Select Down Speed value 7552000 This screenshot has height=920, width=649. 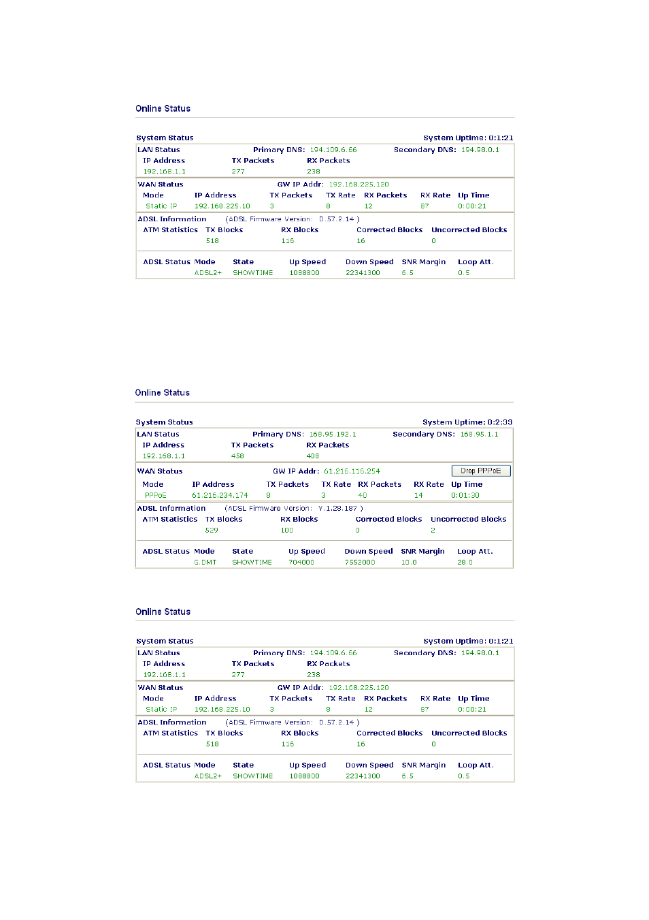(360, 562)
